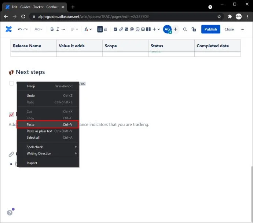Bookmark this page with star icon
This screenshot has width=253, height=223.
[219, 17]
